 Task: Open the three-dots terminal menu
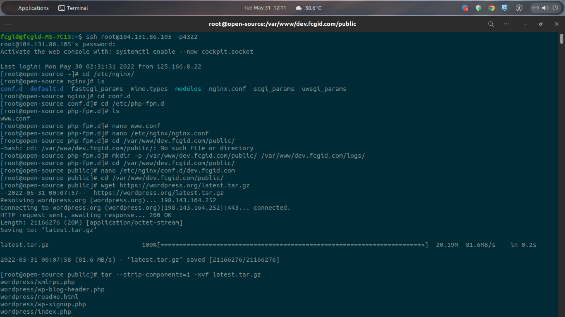tap(507, 24)
